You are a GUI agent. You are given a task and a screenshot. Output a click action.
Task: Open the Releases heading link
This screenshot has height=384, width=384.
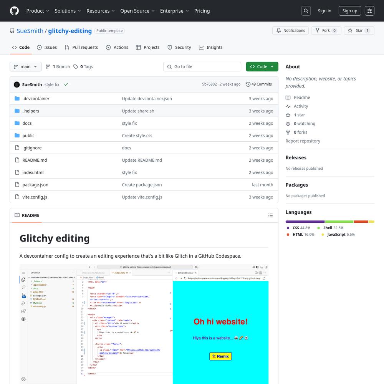(x=296, y=157)
